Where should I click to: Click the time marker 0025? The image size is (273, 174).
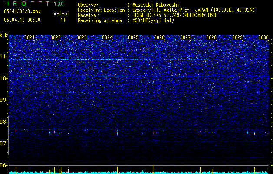pyautogui.click(x=133, y=37)
